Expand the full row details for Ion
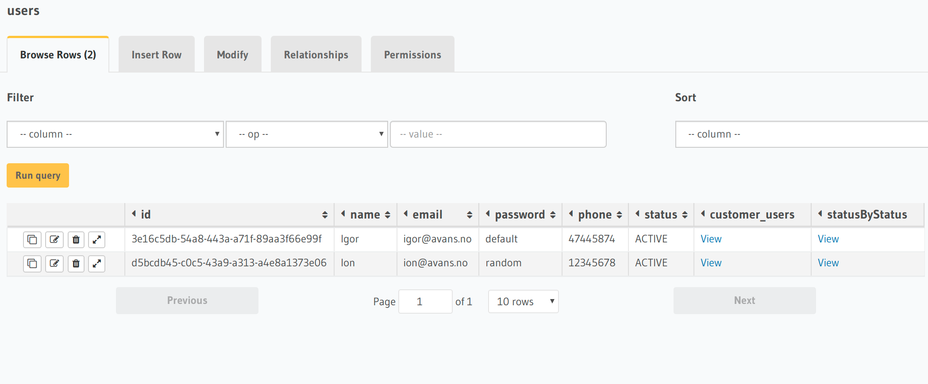928x384 pixels. (x=97, y=264)
